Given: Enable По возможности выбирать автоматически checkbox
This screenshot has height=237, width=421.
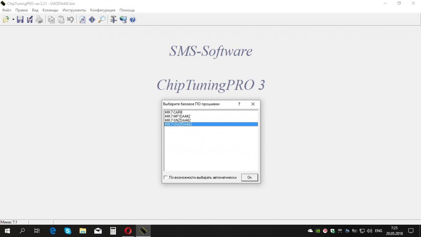Looking at the screenshot, I should 166,178.
